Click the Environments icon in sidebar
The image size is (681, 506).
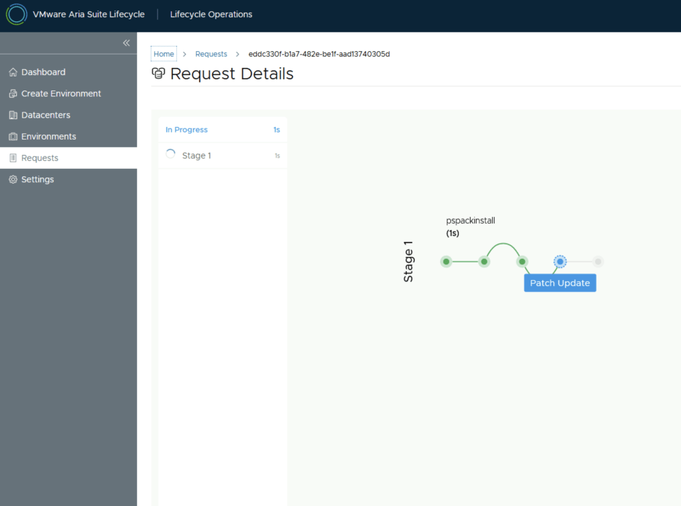[13, 136]
